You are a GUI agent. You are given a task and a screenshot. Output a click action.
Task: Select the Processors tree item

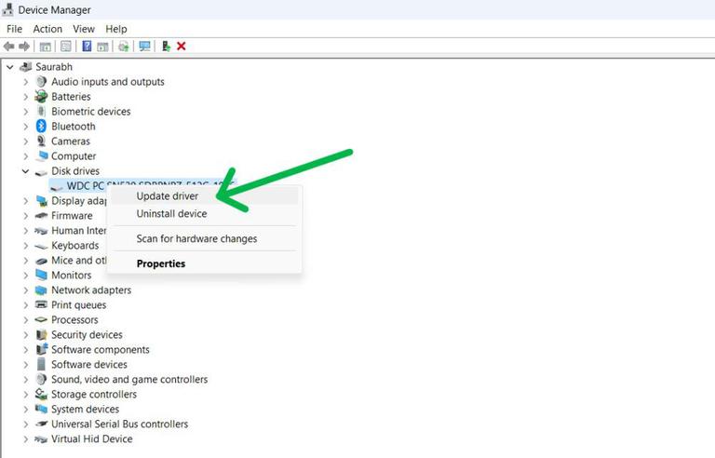click(x=74, y=320)
